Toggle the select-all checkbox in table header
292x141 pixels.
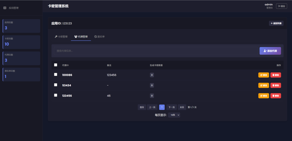(56, 65)
